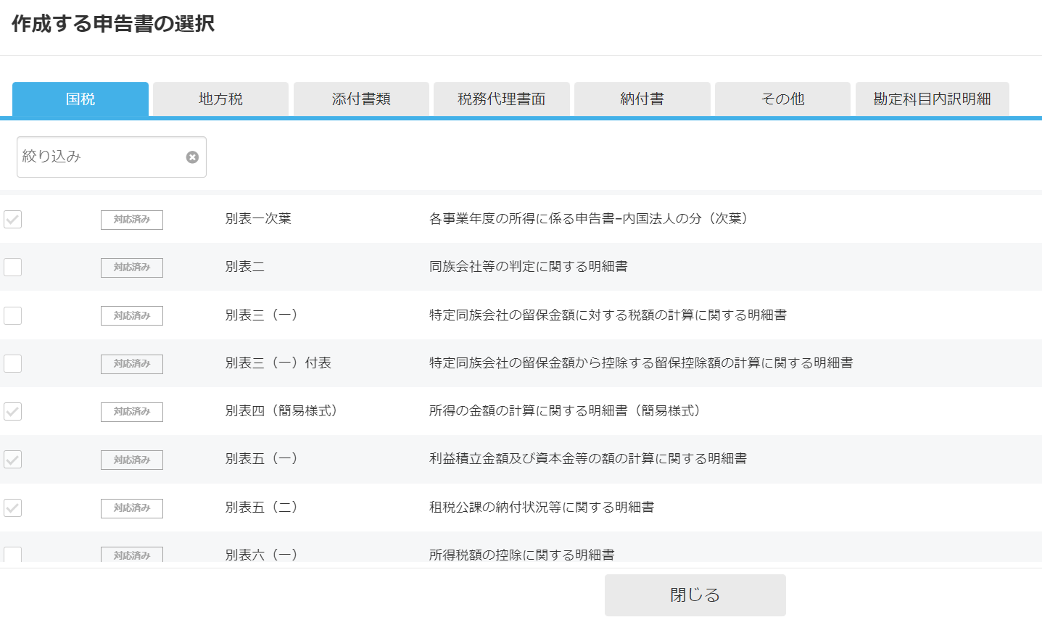The width and height of the screenshot is (1042, 625).
Task: Click the 別表三（一） form name
Action: coord(262,315)
